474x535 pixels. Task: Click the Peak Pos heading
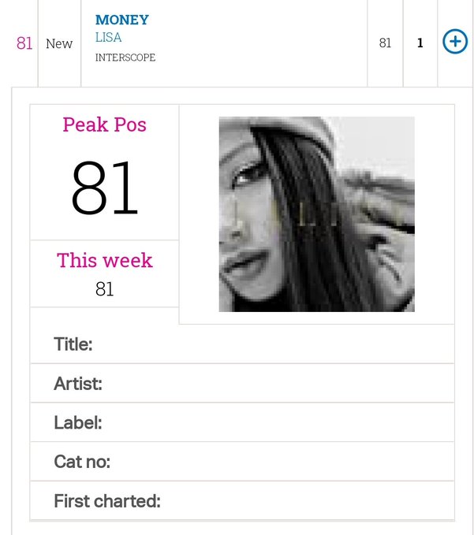104,124
